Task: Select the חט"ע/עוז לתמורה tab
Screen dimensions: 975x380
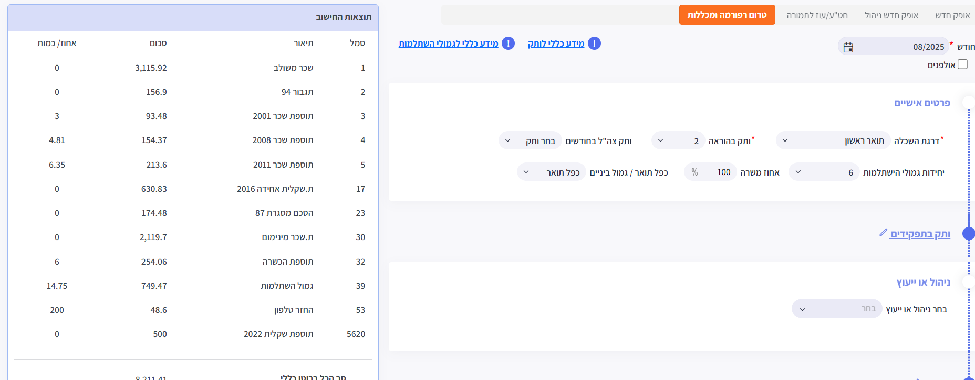Action: point(817,15)
